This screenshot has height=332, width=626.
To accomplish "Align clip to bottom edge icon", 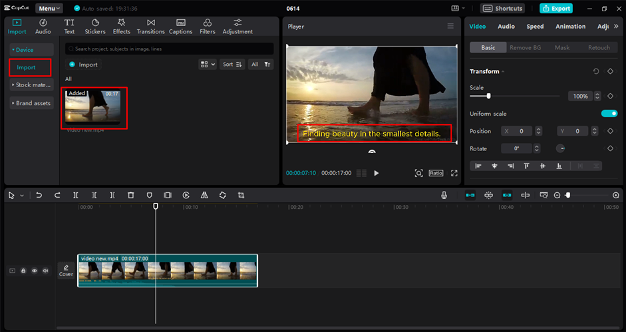I will pyautogui.click(x=559, y=166).
